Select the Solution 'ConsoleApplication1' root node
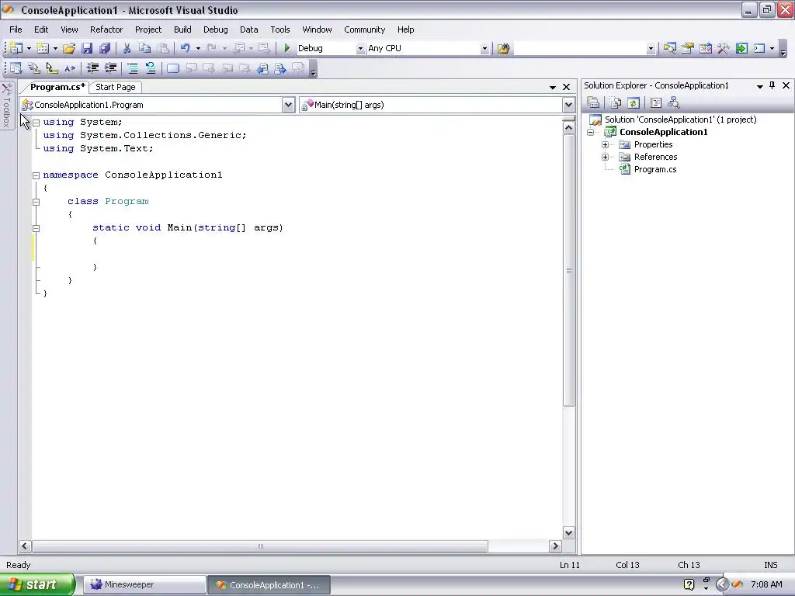The image size is (795, 596). (680, 120)
